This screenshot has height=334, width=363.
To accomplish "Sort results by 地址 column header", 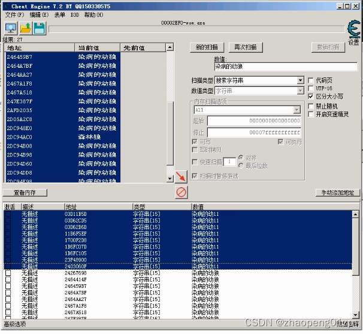I will (40, 48).
